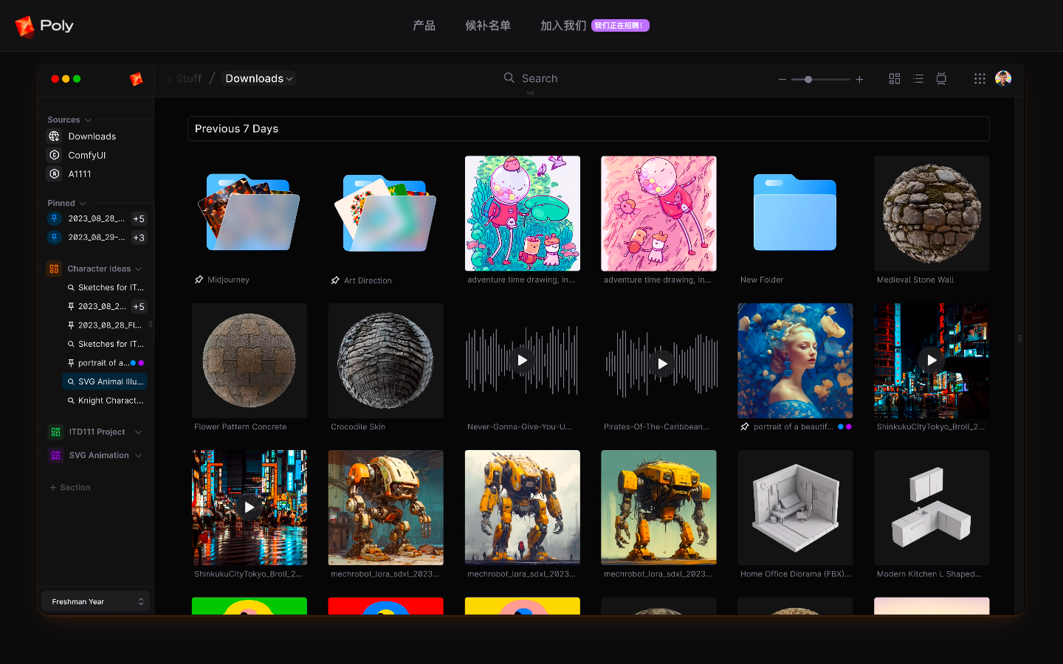Select Flower Pattern Concrete thumbnail
Viewport: 1063px width, 664px height.
[250, 360]
